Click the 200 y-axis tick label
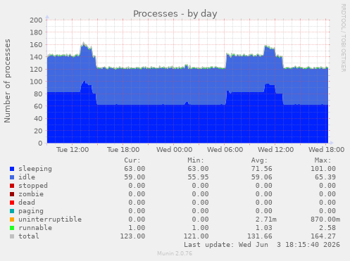Image resolution: width=350 pixels, height=261 pixels. [36, 20]
